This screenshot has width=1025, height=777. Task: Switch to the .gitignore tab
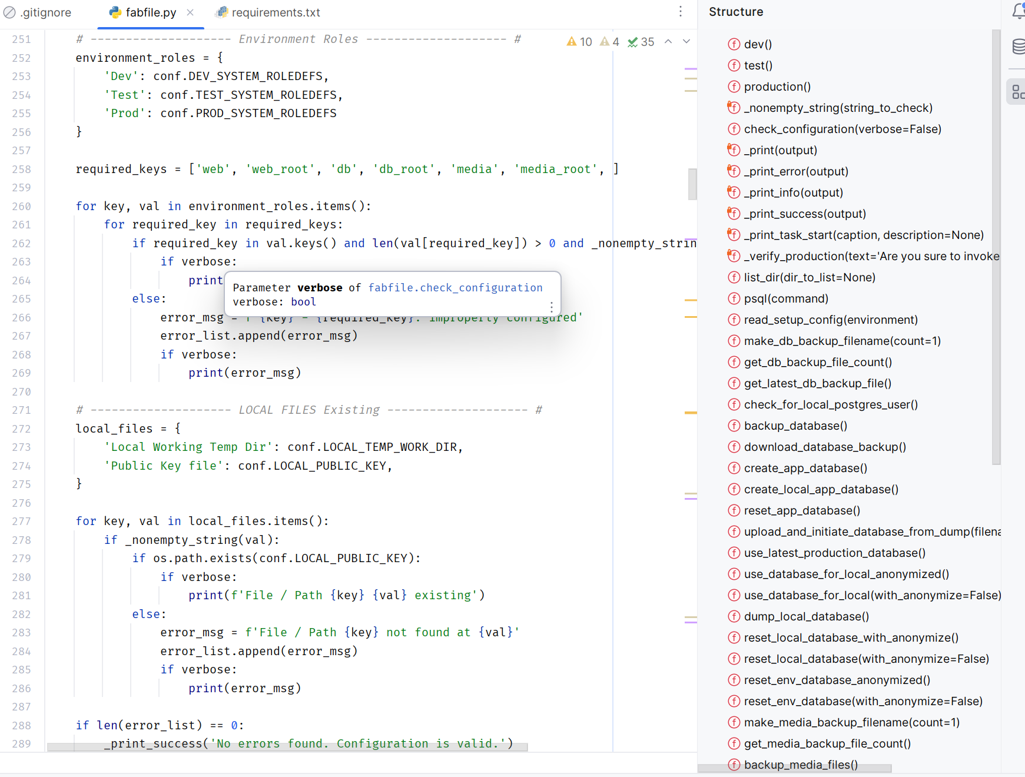[46, 12]
